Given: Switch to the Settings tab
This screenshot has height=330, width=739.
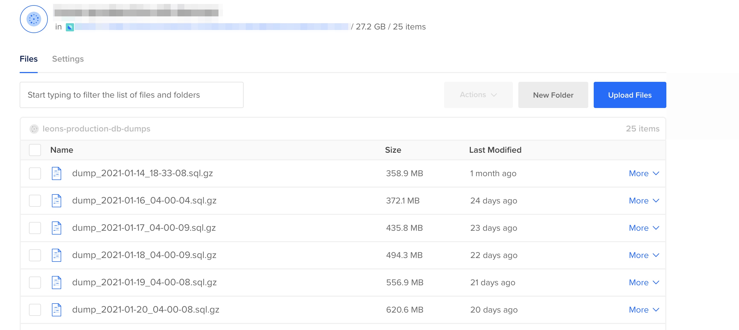Looking at the screenshot, I should pyautogui.click(x=68, y=59).
